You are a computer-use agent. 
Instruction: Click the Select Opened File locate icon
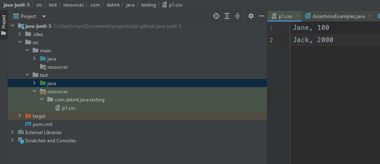(x=216, y=16)
